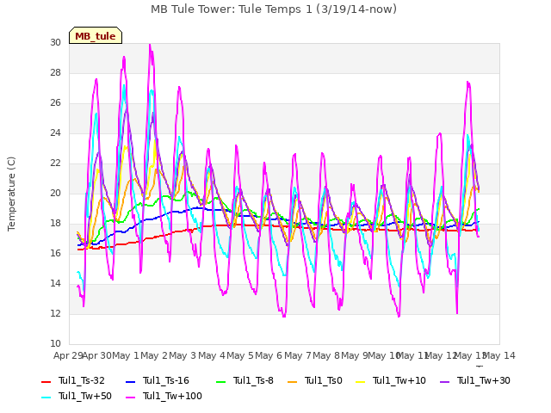The image size is (551, 413).
Task: Click the May 1 x-axis tick label
Action: coord(126,355)
